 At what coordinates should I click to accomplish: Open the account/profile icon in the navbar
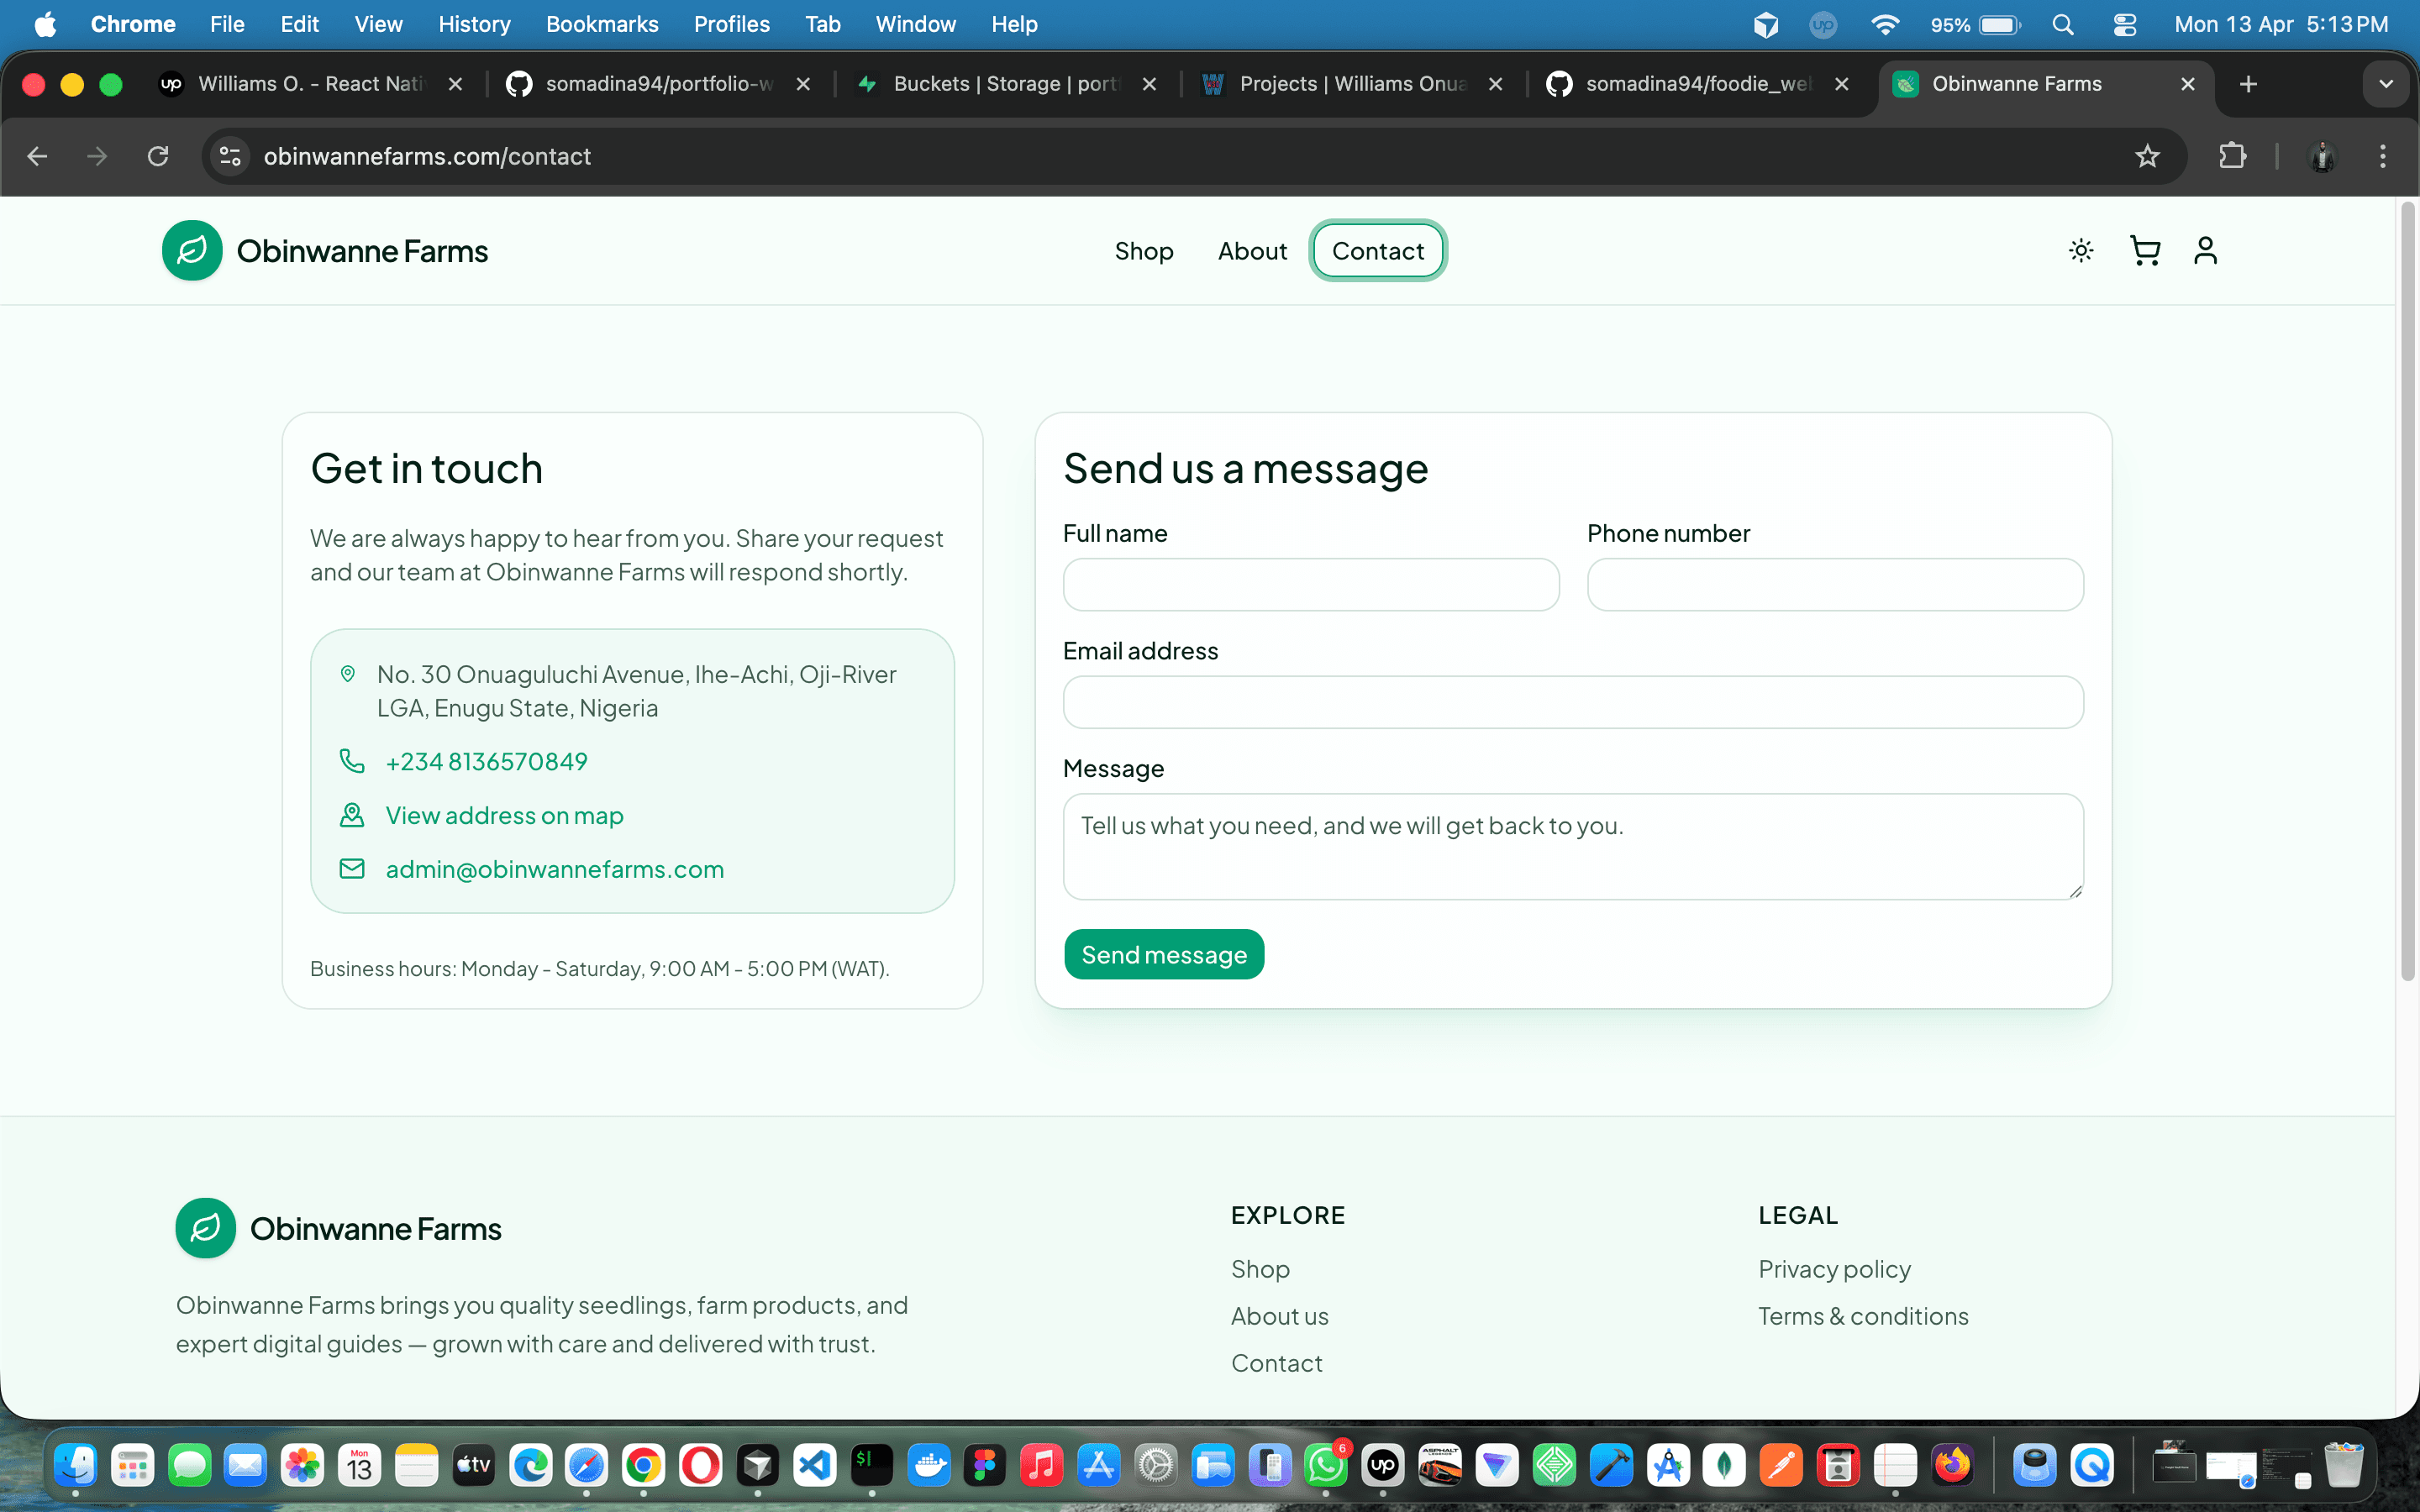[2207, 251]
